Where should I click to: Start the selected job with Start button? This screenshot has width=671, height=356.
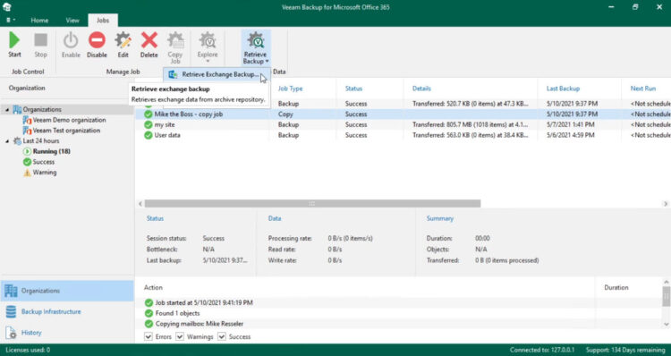(x=14, y=45)
